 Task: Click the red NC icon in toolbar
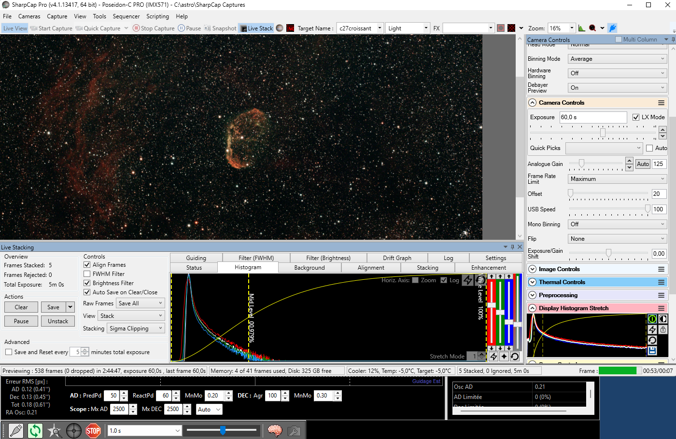point(290,28)
